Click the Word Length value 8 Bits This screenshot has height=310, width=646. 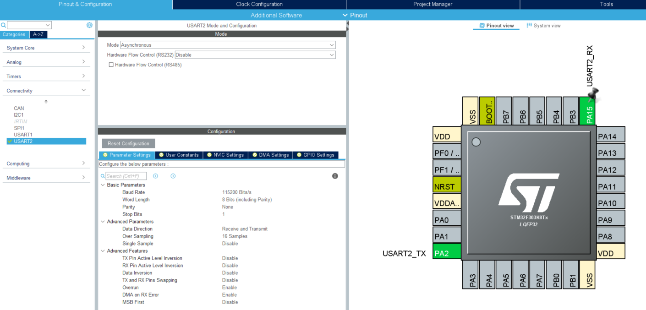click(x=247, y=200)
